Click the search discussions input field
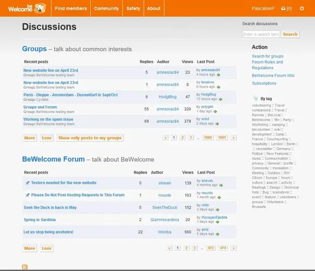The width and height of the screenshot is (315, 271). [261, 35]
